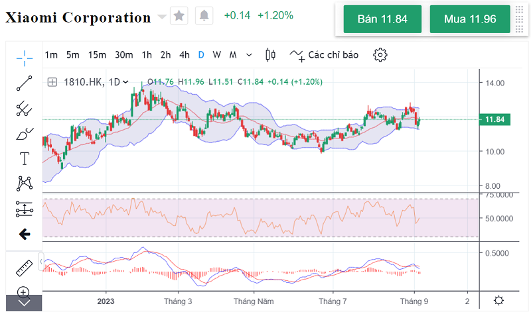The image size is (531, 318).
Task: Switch to the 1h timeframe
Action: [x=147, y=55]
